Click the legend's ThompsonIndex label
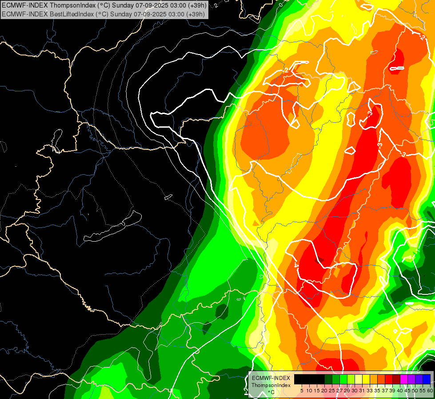This screenshot has width=435, height=399. (271, 385)
